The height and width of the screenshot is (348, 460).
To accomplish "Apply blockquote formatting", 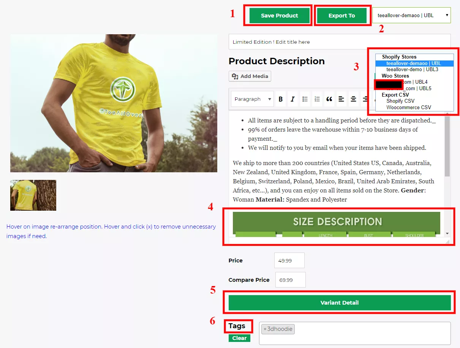I will pos(329,99).
